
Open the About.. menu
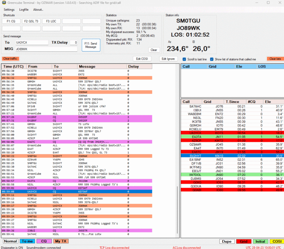point(38,9)
